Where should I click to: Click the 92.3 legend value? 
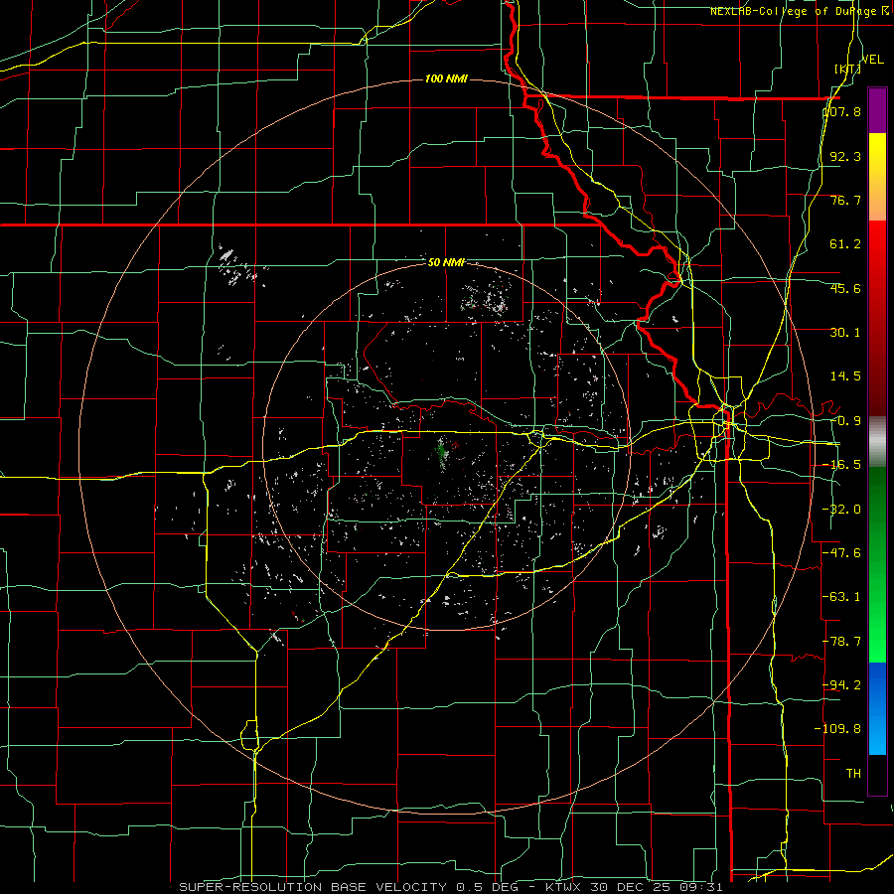coord(845,156)
